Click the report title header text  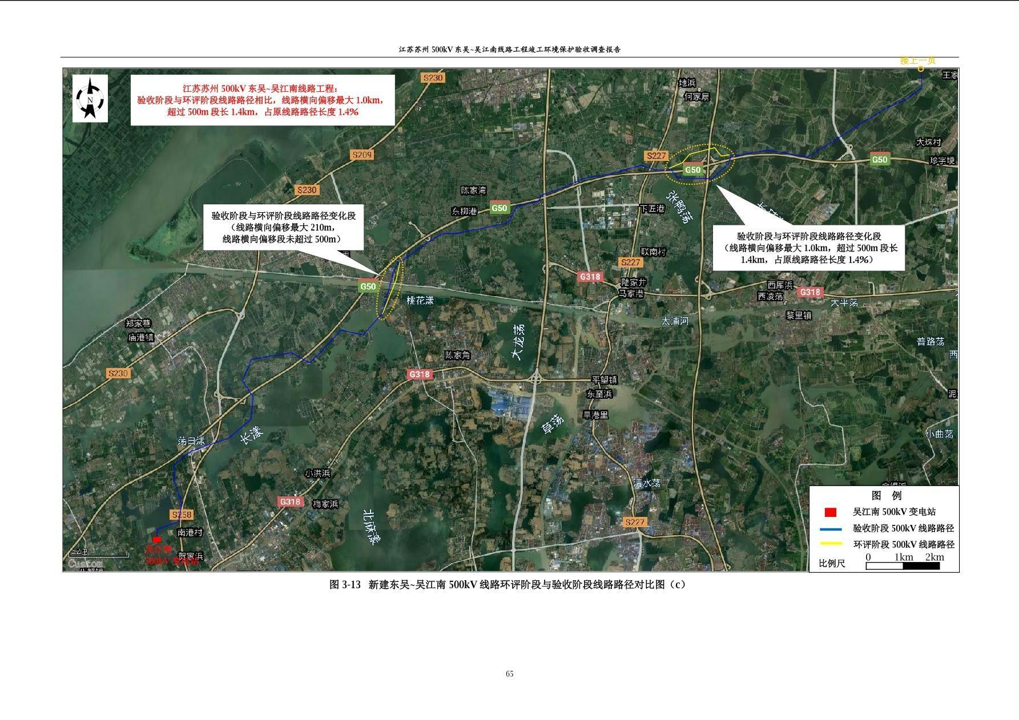(x=509, y=50)
